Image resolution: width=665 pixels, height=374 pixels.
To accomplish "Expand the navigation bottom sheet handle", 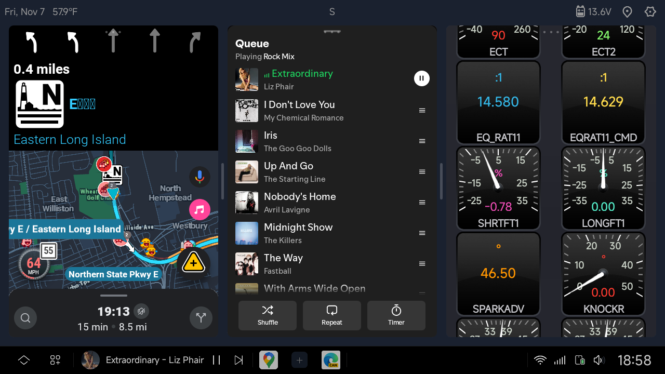I will pyautogui.click(x=113, y=296).
